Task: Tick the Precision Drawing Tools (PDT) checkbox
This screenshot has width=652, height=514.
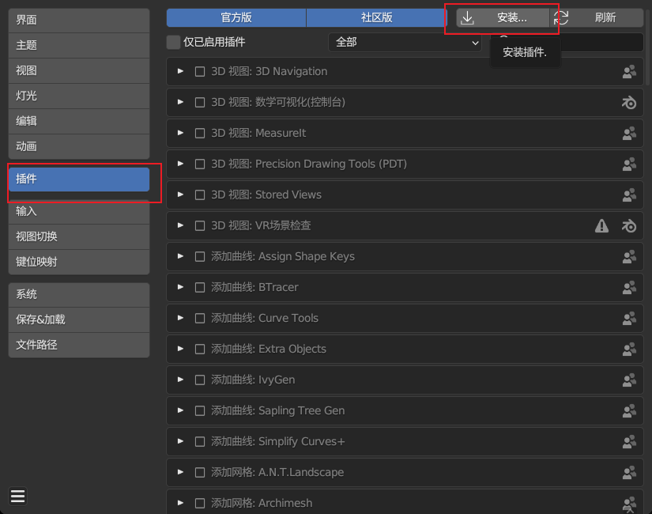Action: (x=200, y=164)
